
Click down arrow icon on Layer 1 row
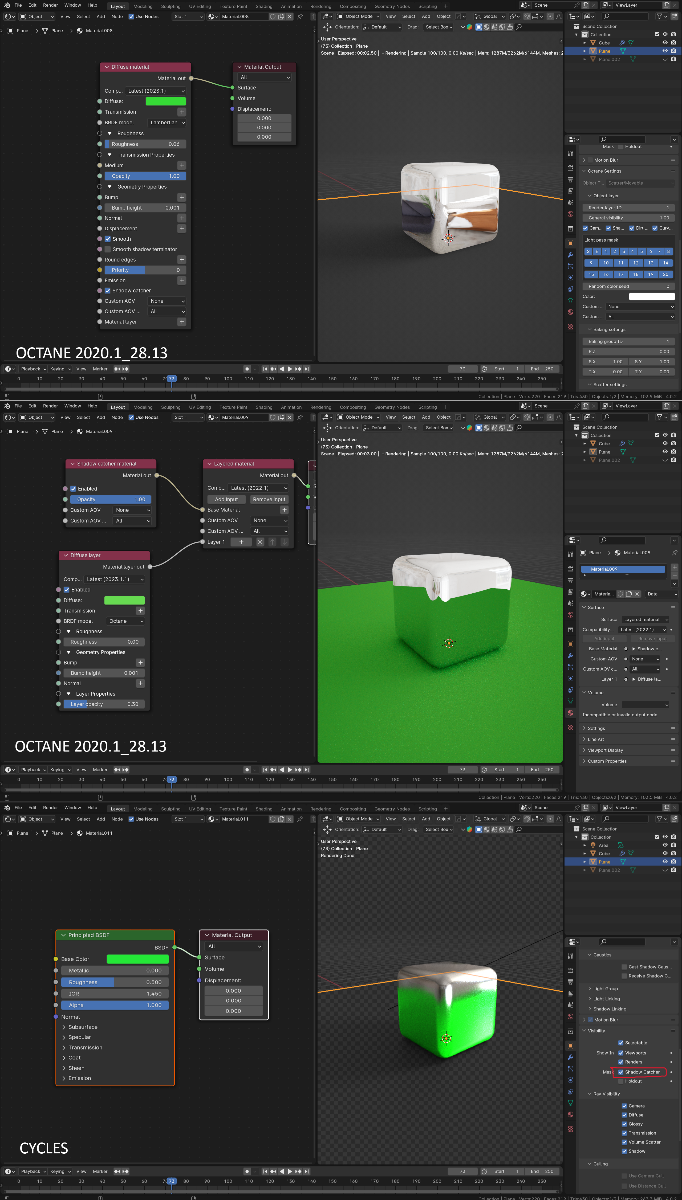[284, 542]
